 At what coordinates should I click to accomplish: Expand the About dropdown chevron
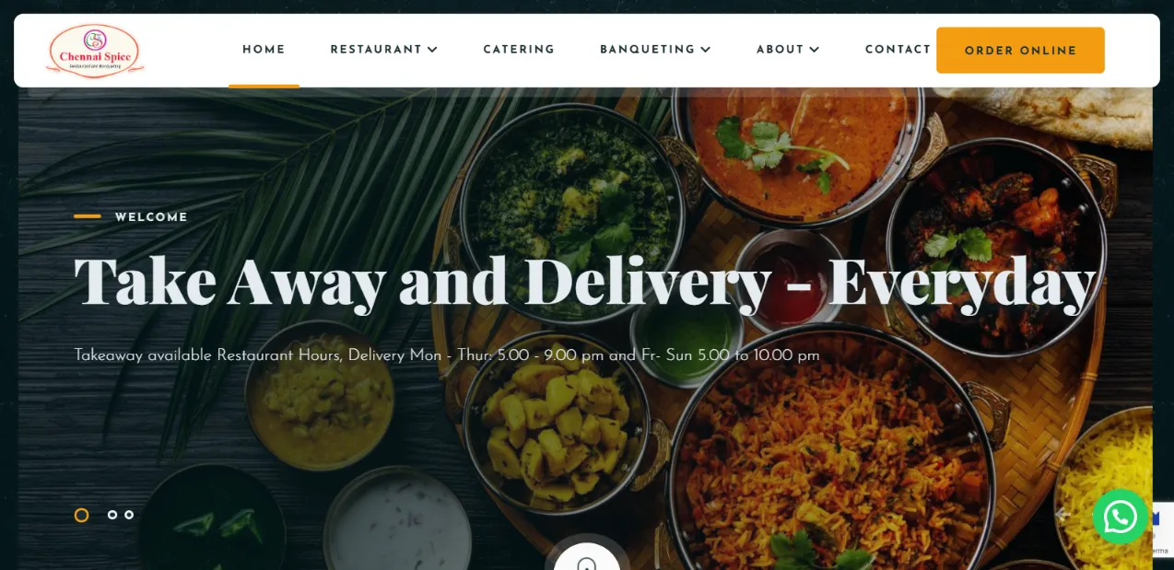coord(814,50)
